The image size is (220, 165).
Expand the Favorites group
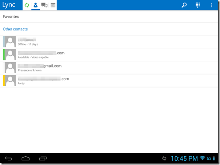tap(109, 17)
